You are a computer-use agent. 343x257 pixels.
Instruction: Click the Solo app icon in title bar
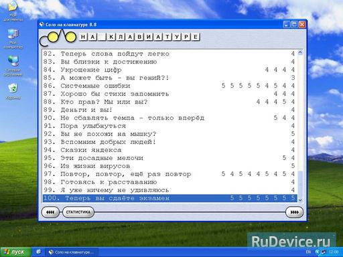pyautogui.click(x=42, y=24)
